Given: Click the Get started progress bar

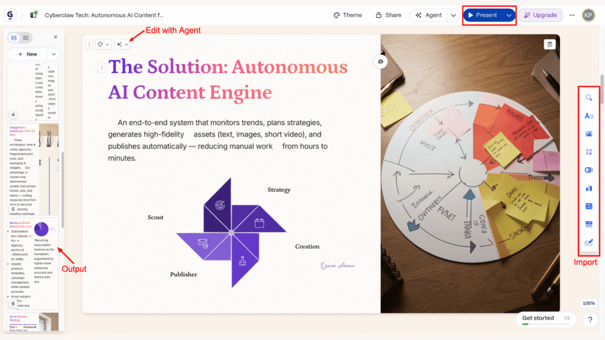Looking at the screenshot, I should tap(546, 324).
